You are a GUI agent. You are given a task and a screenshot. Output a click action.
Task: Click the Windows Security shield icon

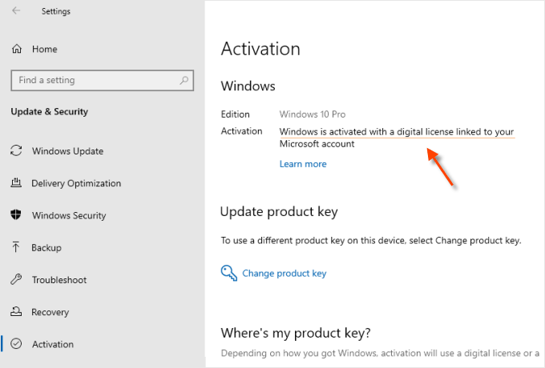16,215
